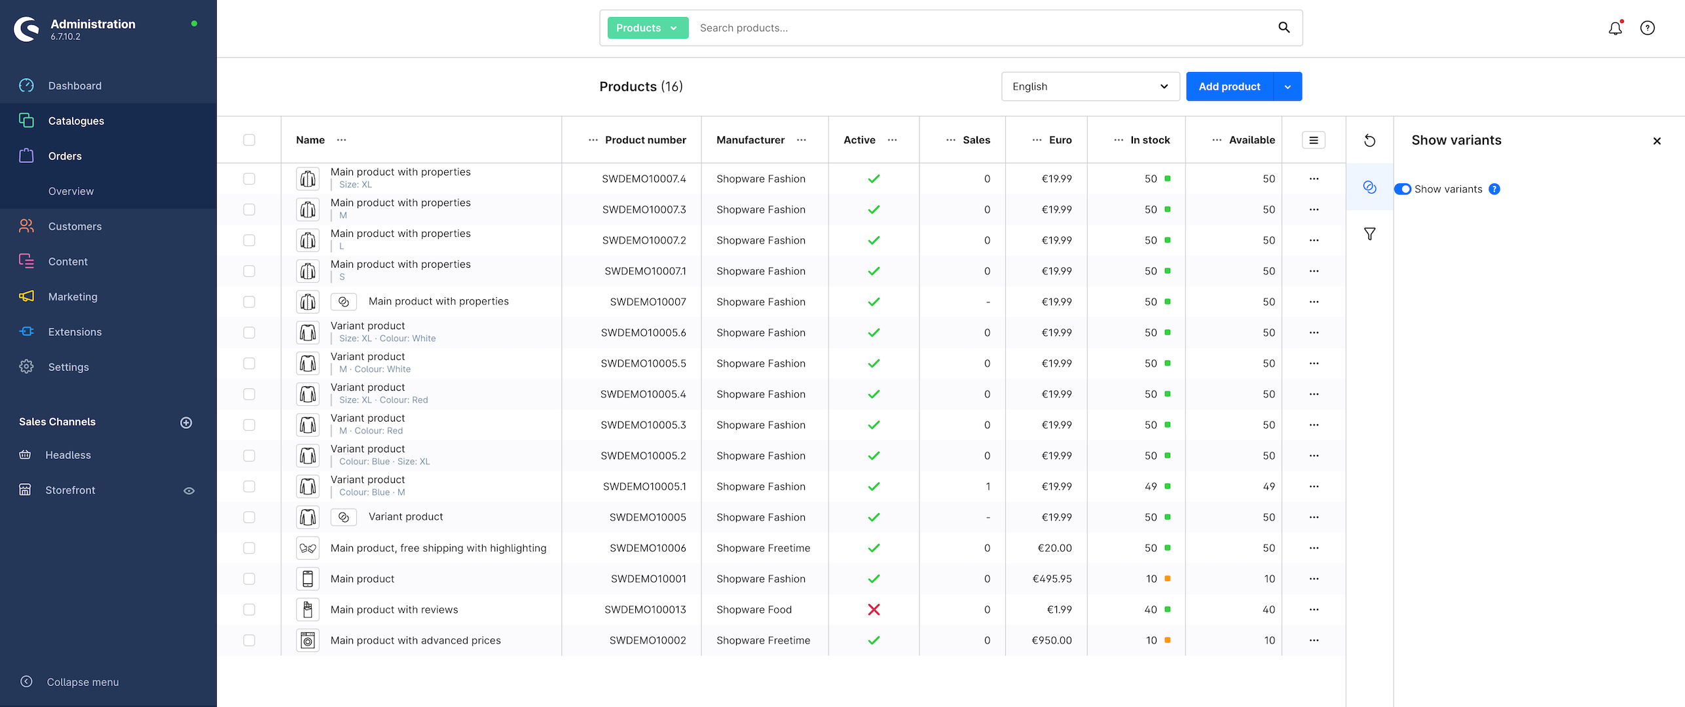Click the thumbnail for Main product SWDEMO10001
This screenshot has height=707, width=1685.
[308, 579]
